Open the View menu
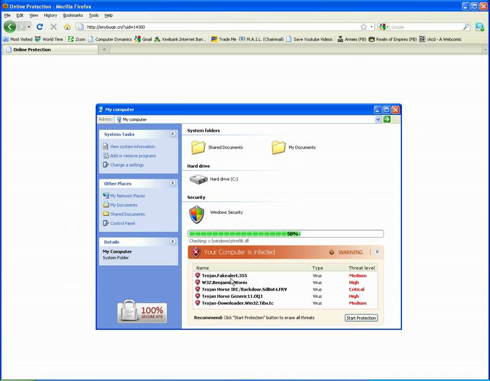490x381 pixels. [34, 15]
